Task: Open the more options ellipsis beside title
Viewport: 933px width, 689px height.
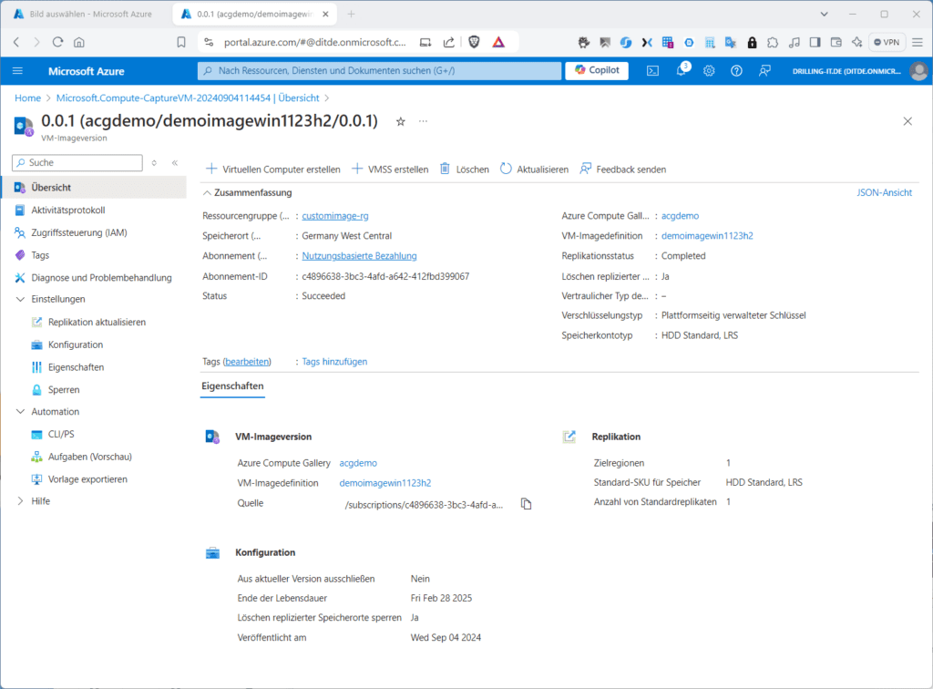Action: 423,121
